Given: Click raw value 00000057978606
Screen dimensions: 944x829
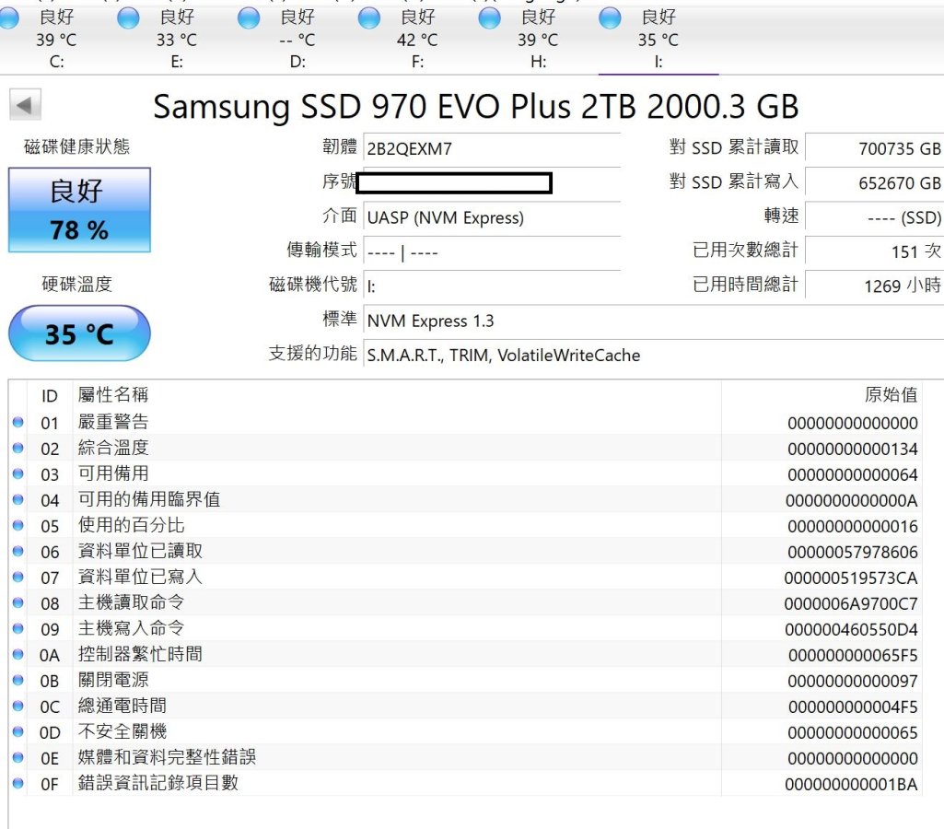Looking at the screenshot, I should 853,552.
